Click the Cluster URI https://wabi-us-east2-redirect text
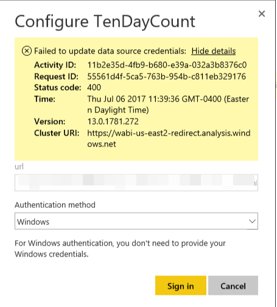The width and height of the screenshot is (277, 307). (x=169, y=139)
